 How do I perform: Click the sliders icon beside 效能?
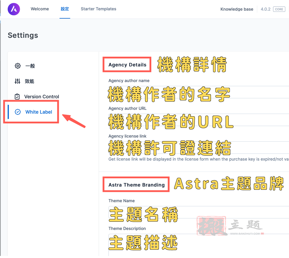[17, 81]
